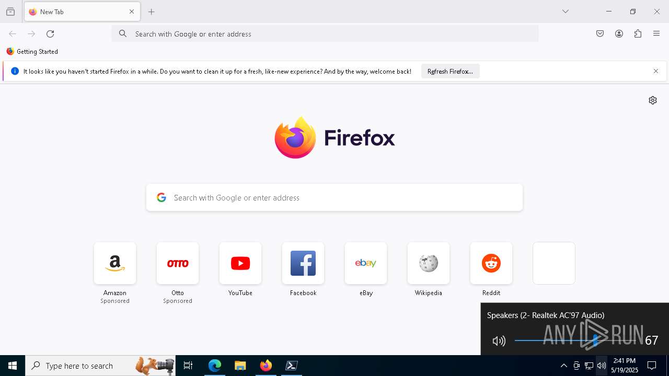Restore down the Firefox window

[633, 11]
